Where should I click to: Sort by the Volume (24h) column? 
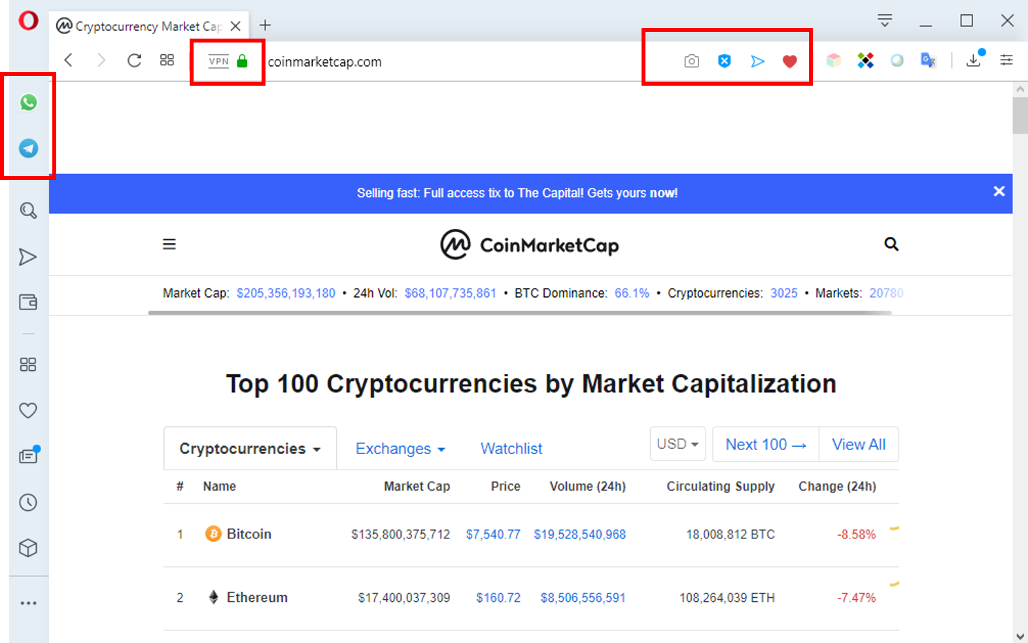point(587,486)
